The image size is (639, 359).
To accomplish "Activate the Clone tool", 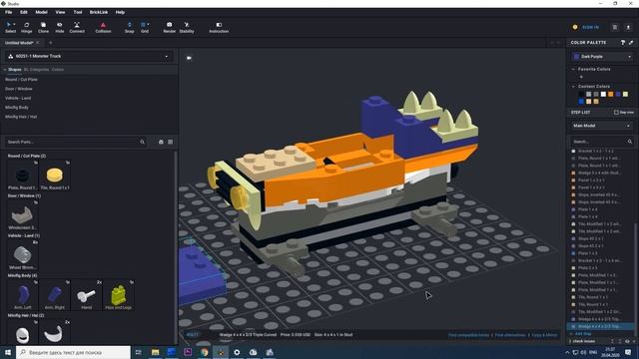I will (x=43, y=27).
